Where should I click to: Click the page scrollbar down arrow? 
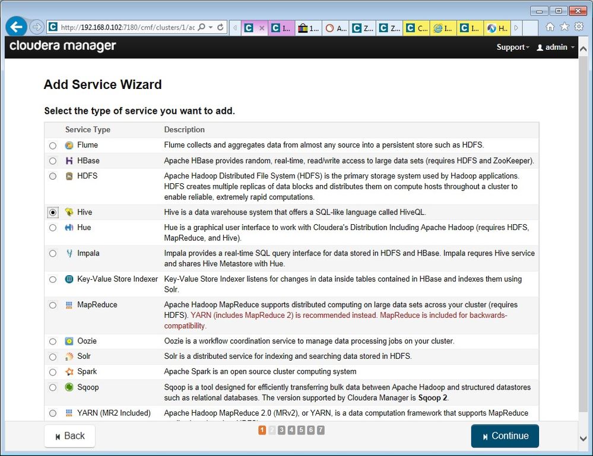(x=583, y=439)
